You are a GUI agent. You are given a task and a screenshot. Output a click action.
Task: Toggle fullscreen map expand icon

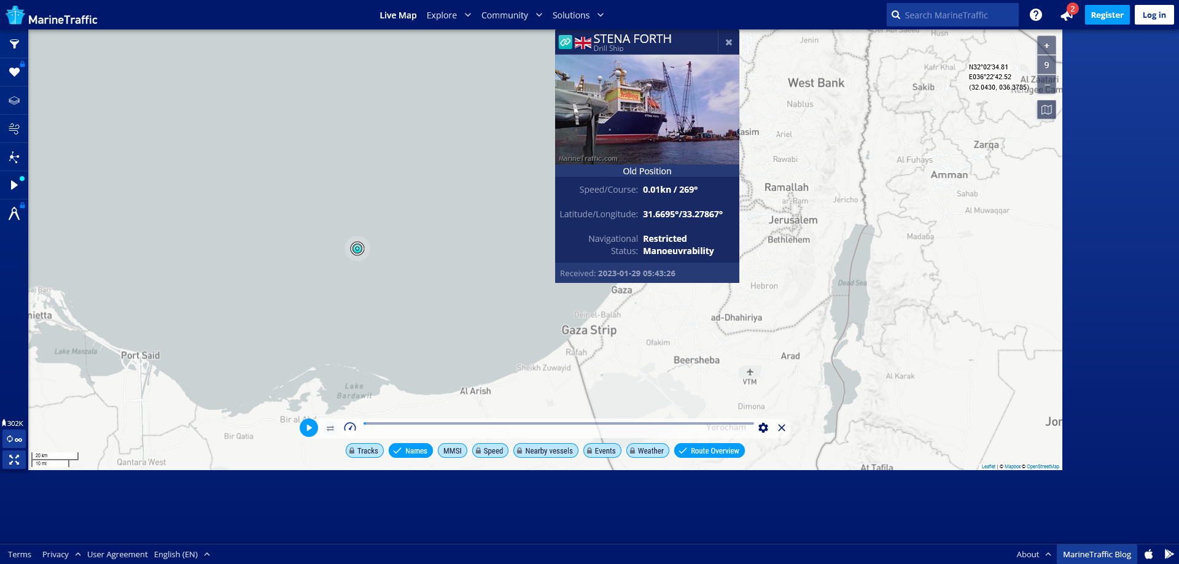pyautogui.click(x=14, y=460)
